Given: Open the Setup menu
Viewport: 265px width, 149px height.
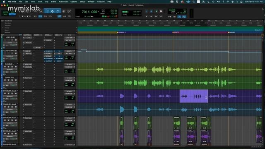Looking at the screenshot, I should [82, 2].
